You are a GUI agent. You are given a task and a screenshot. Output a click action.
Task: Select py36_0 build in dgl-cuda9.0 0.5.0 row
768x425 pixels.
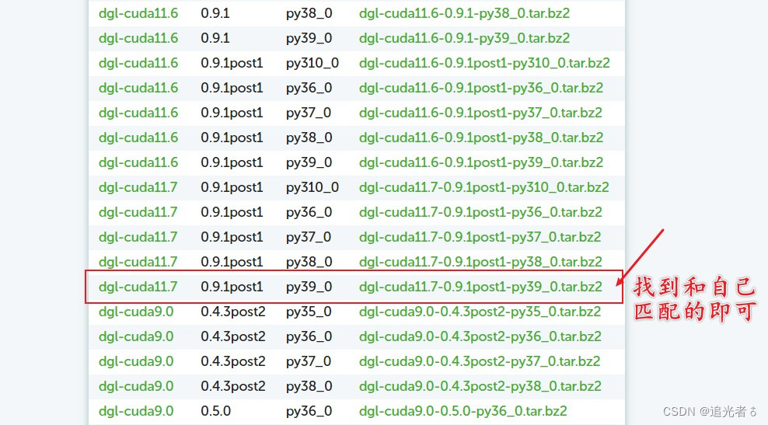(309, 411)
